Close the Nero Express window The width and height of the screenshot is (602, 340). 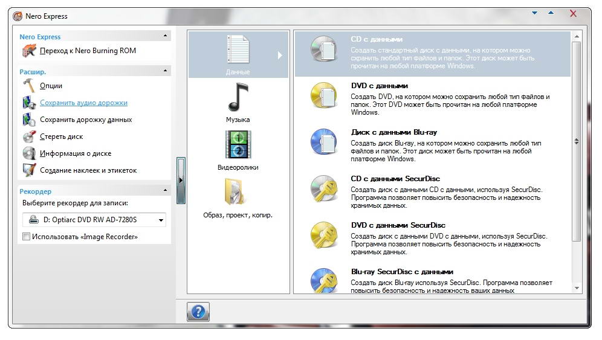573,14
